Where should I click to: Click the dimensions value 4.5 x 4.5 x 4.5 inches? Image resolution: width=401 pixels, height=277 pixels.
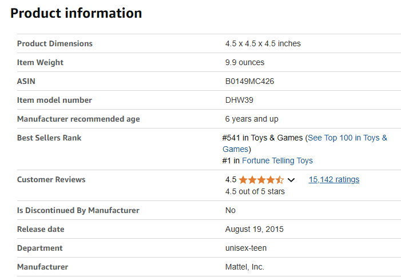point(263,43)
